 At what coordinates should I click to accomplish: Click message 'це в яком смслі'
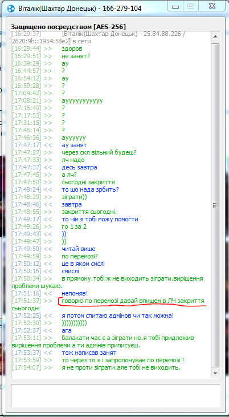pos(83,264)
